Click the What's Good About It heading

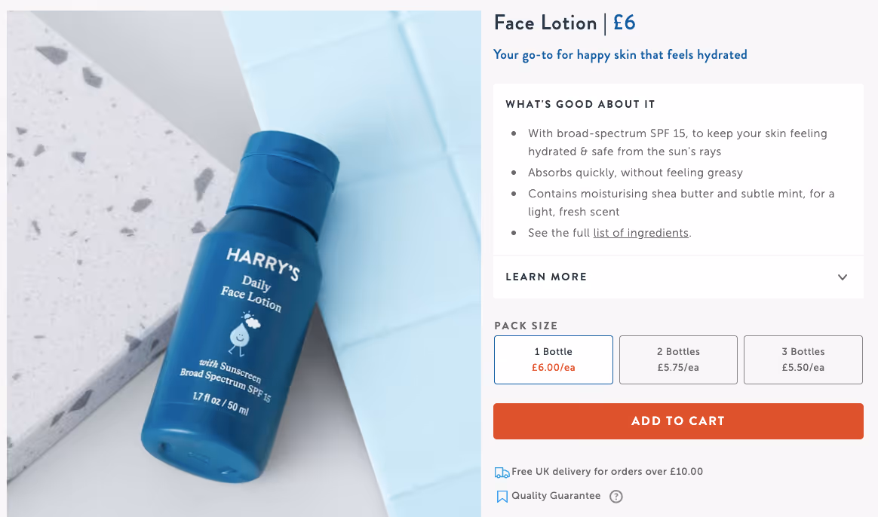pos(580,104)
